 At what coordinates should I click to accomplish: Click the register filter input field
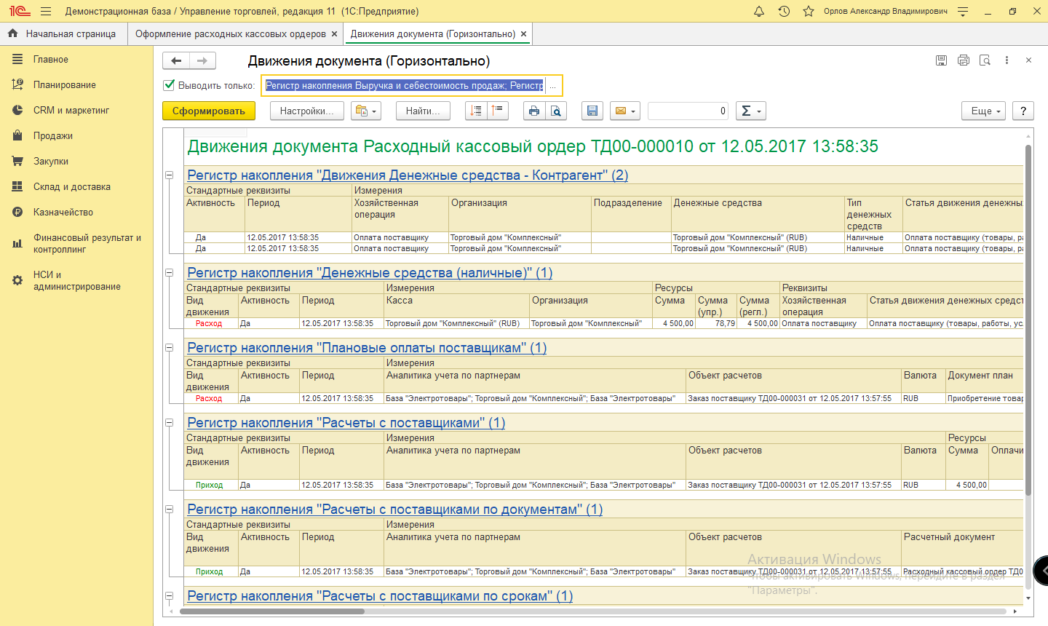tap(404, 85)
